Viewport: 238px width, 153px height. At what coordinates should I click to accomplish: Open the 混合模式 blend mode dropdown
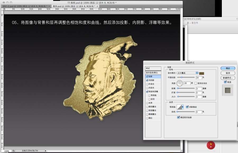click(187, 73)
